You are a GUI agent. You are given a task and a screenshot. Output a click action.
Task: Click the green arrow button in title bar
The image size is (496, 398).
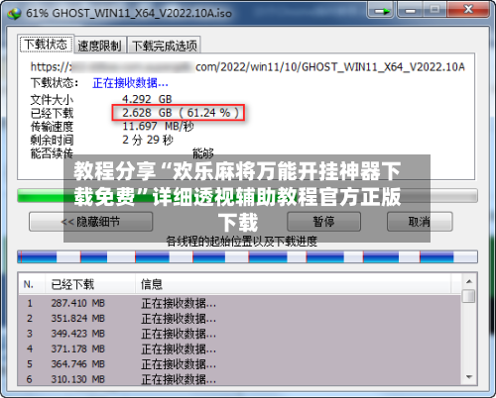380,11
